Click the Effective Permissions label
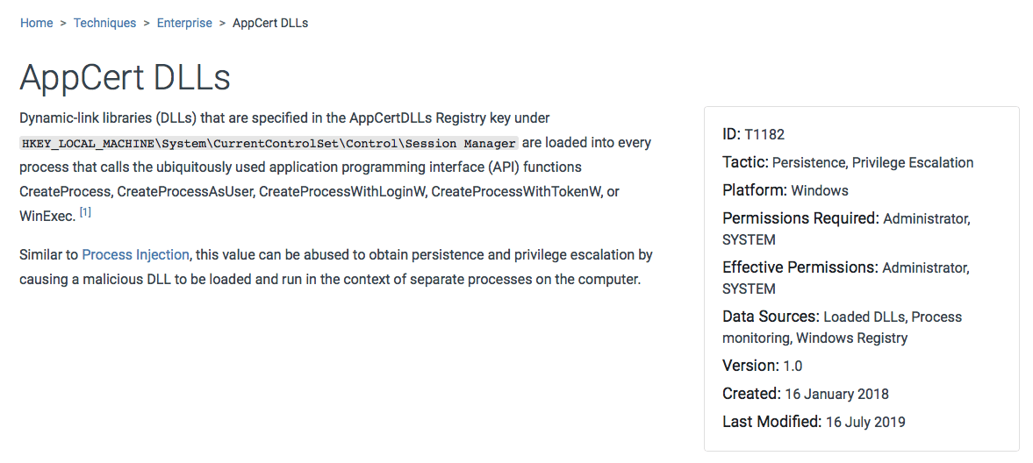 coord(800,267)
